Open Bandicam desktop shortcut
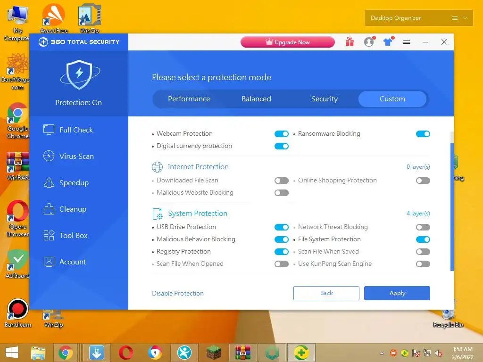 pyautogui.click(x=17, y=313)
